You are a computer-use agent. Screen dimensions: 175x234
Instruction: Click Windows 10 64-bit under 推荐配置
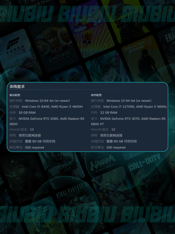coord(129,101)
